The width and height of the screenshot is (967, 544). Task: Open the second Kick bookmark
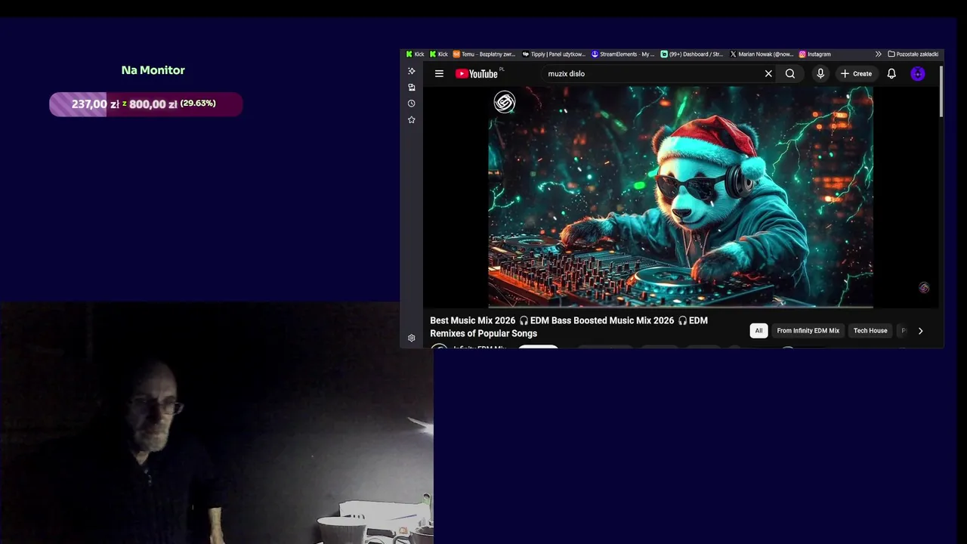439,54
